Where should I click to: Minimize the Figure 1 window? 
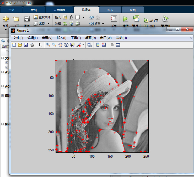pyautogui.click(x=170, y=30)
